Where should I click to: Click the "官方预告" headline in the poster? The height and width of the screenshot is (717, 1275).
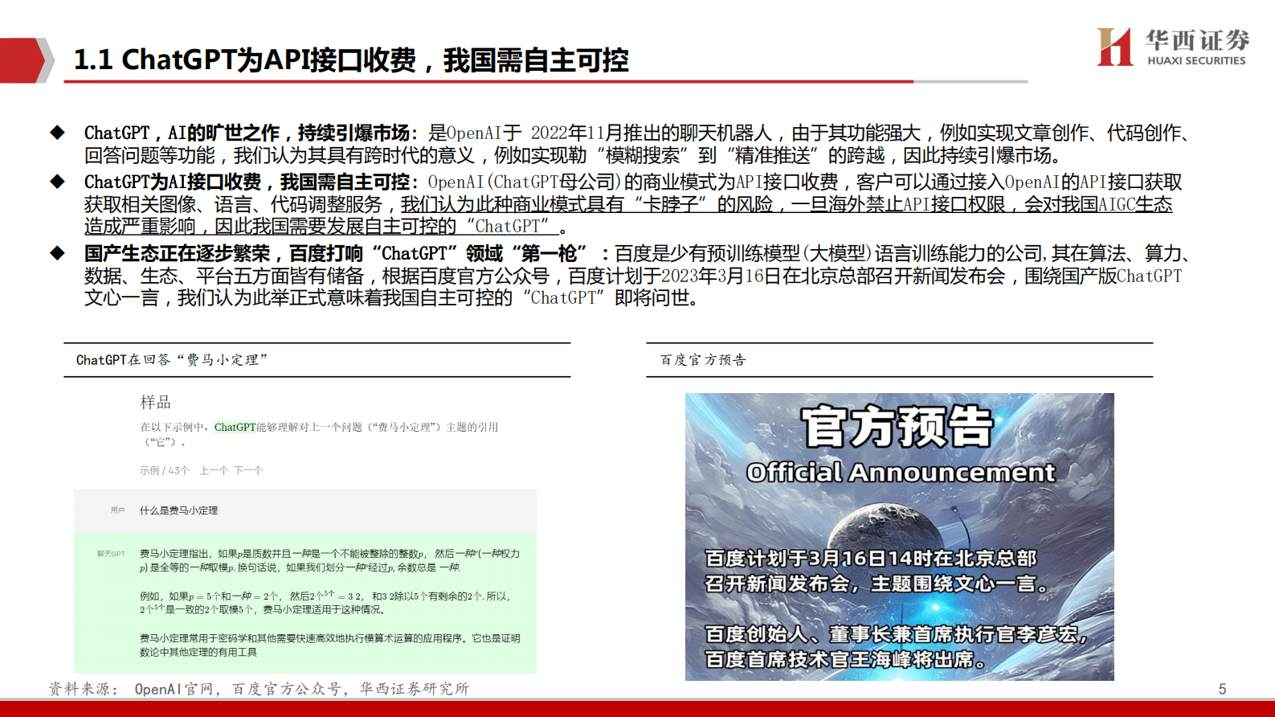click(898, 426)
